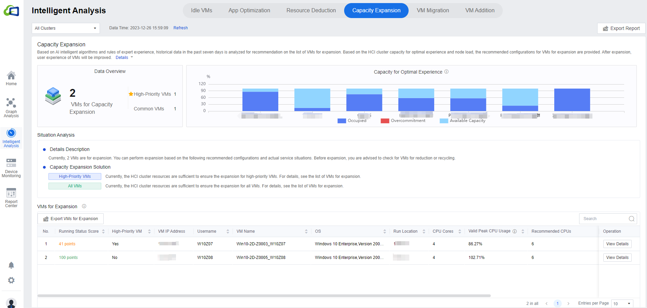Open Device Monitoring panel
The height and width of the screenshot is (308, 647).
click(11, 168)
